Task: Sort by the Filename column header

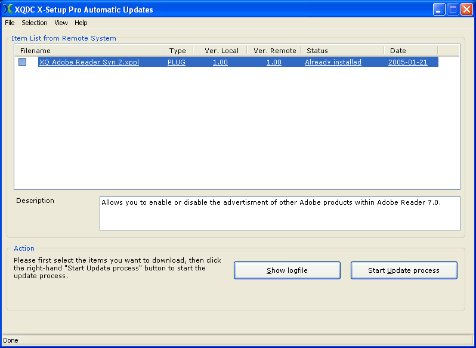Action: [89, 51]
